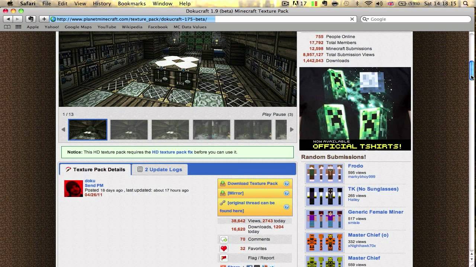Viewport: 476px width, 267px height.
Task: Open the Bluetooth status icon
Action: pyautogui.click(x=357, y=4)
